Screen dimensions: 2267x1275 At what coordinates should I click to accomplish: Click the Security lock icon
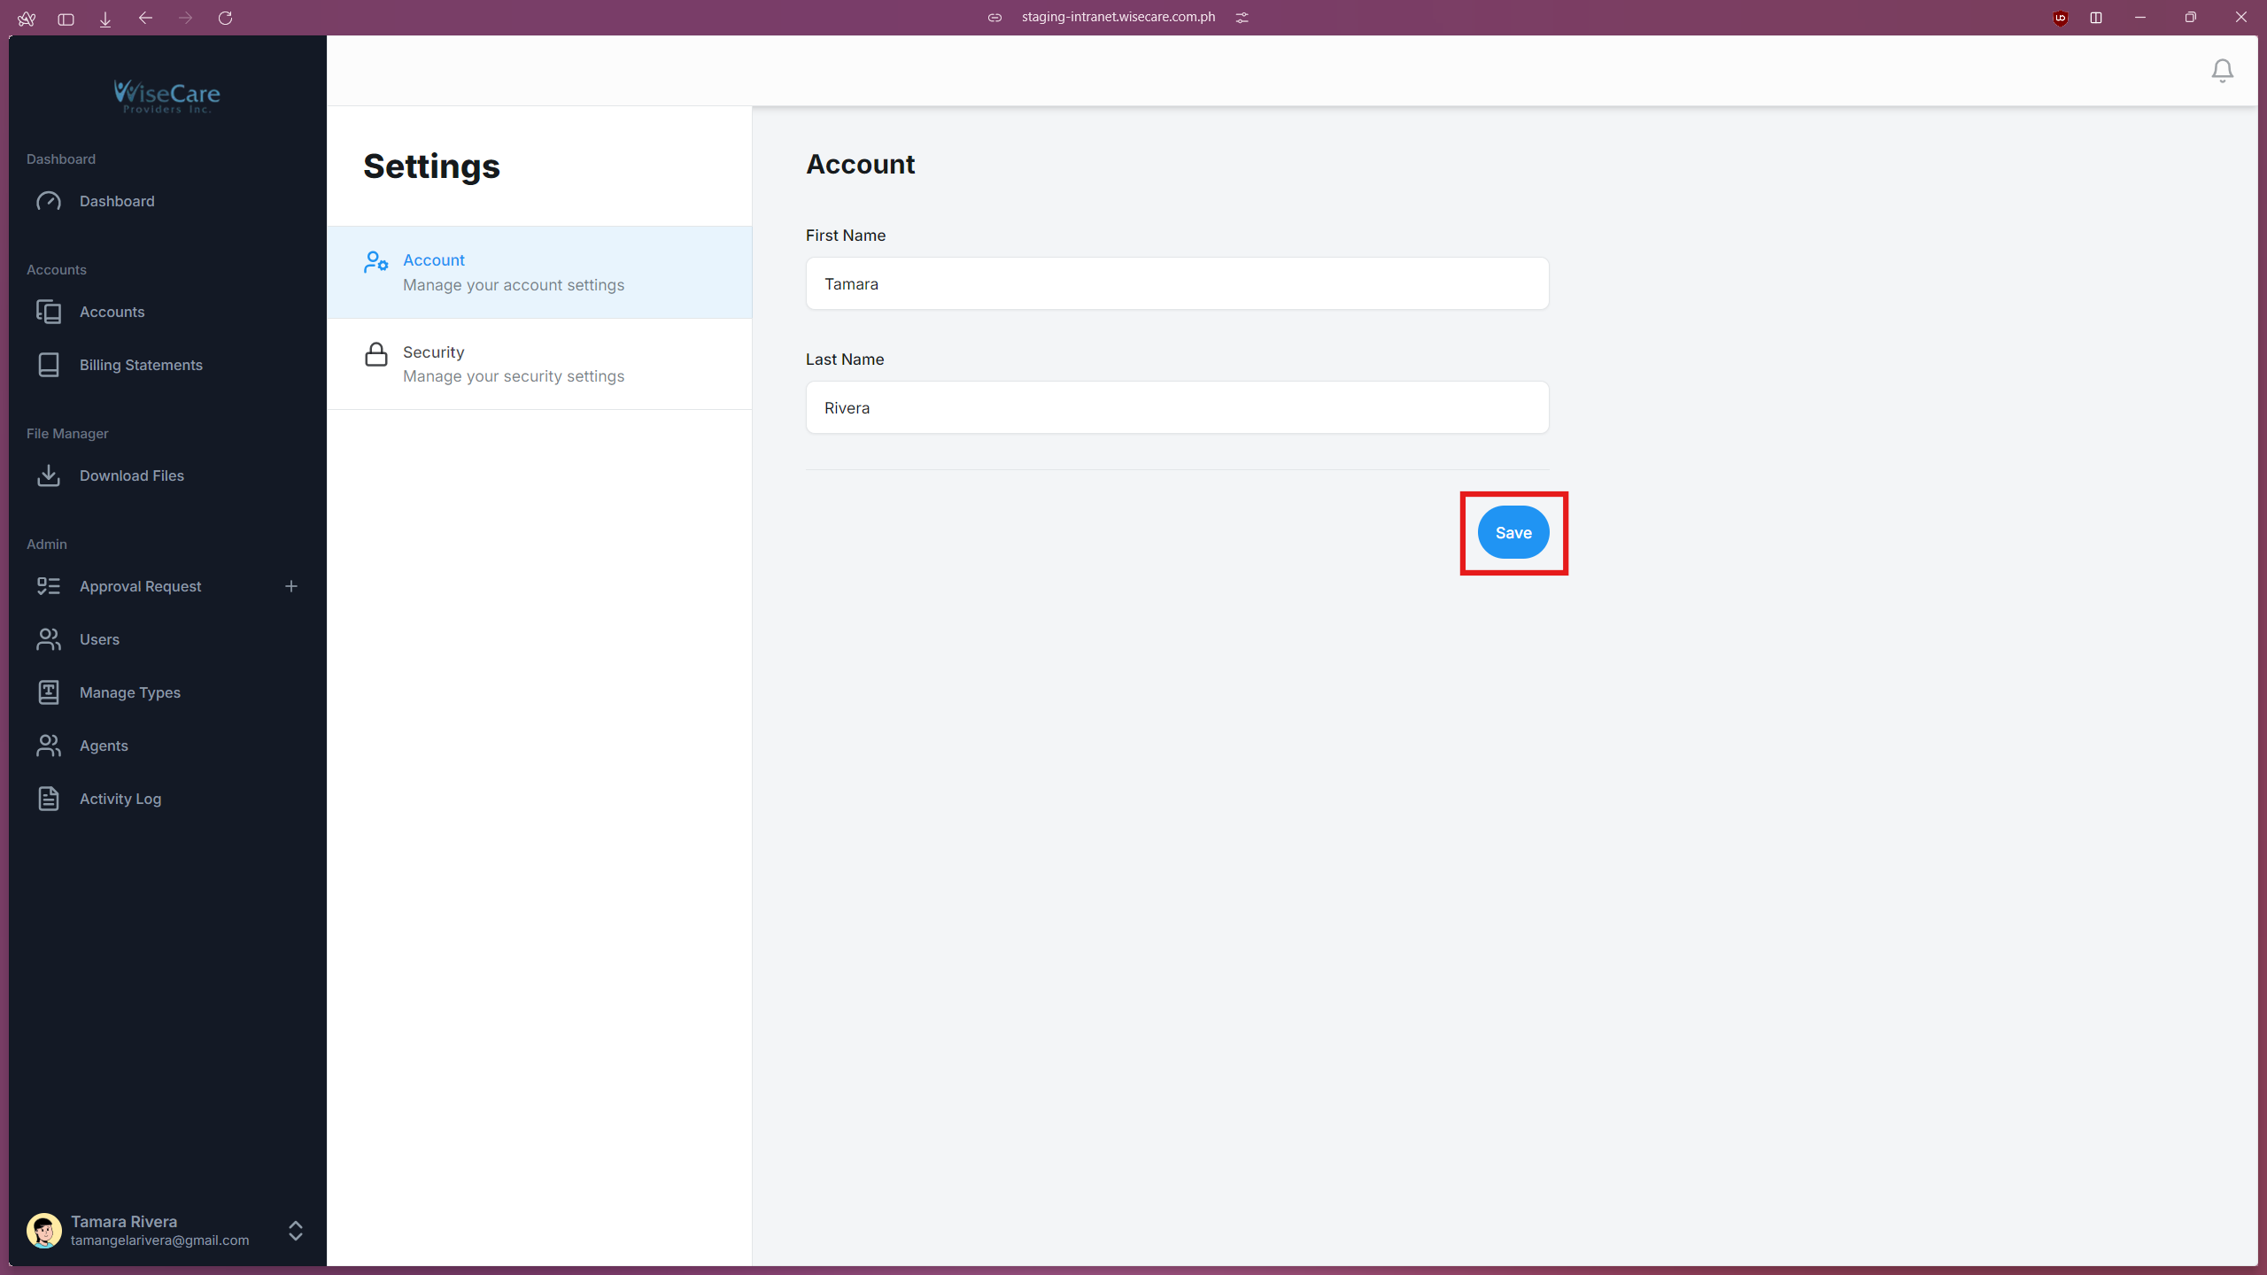375,356
